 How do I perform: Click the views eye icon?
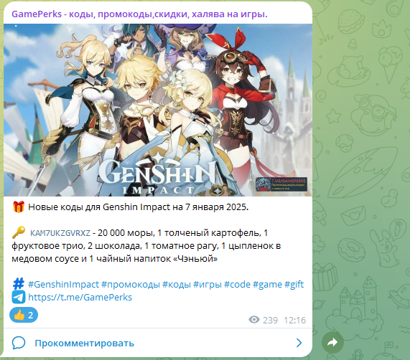coord(254,320)
